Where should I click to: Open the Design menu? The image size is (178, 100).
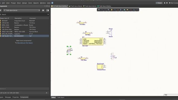(x=24, y=3)
